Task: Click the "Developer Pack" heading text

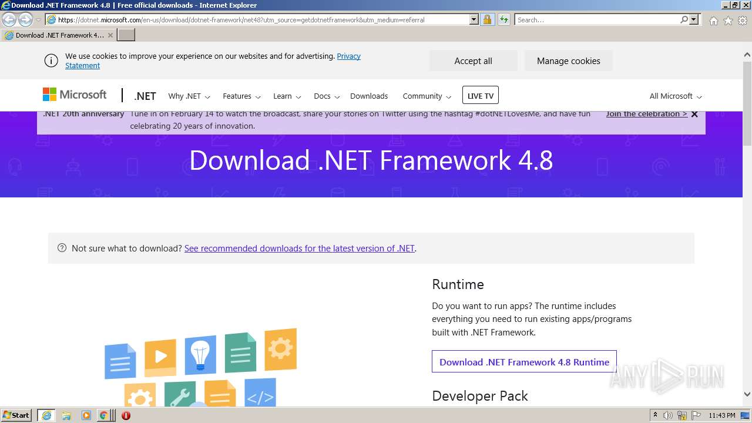Action: pyautogui.click(x=480, y=397)
